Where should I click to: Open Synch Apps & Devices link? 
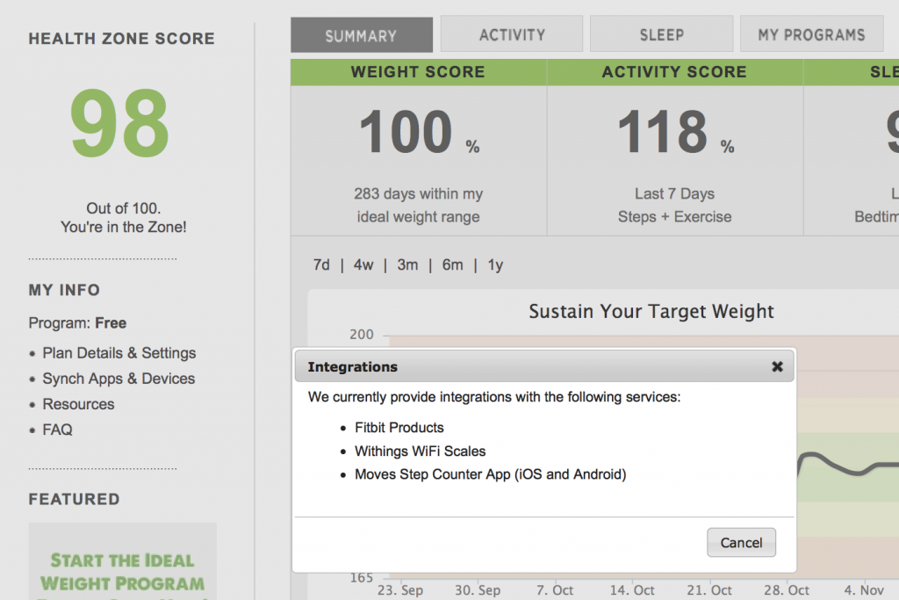(119, 379)
